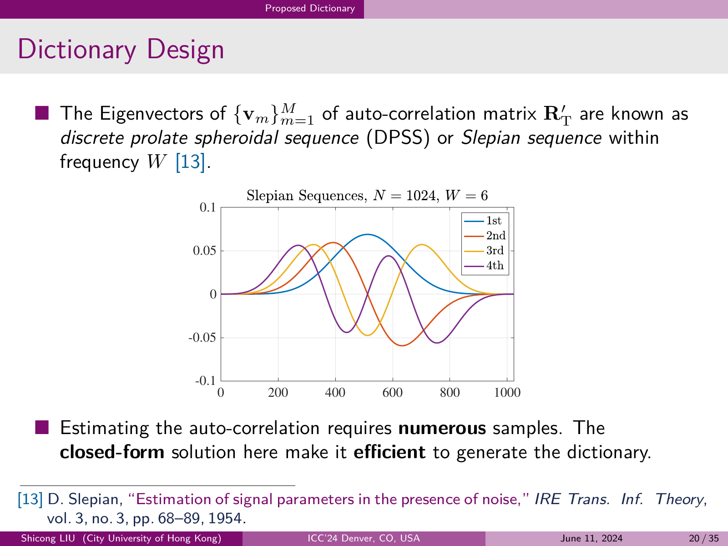This screenshot has width=728, height=546.
Task: Click the author name 'Shicong LIU' in footer
Action: (x=48, y=539)
